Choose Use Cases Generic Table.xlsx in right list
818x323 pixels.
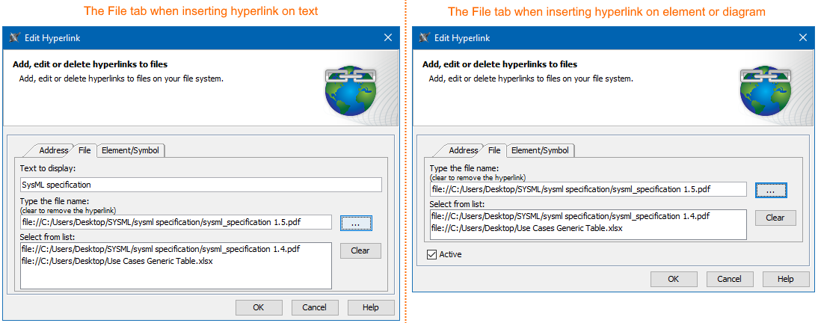click(526, 227)
